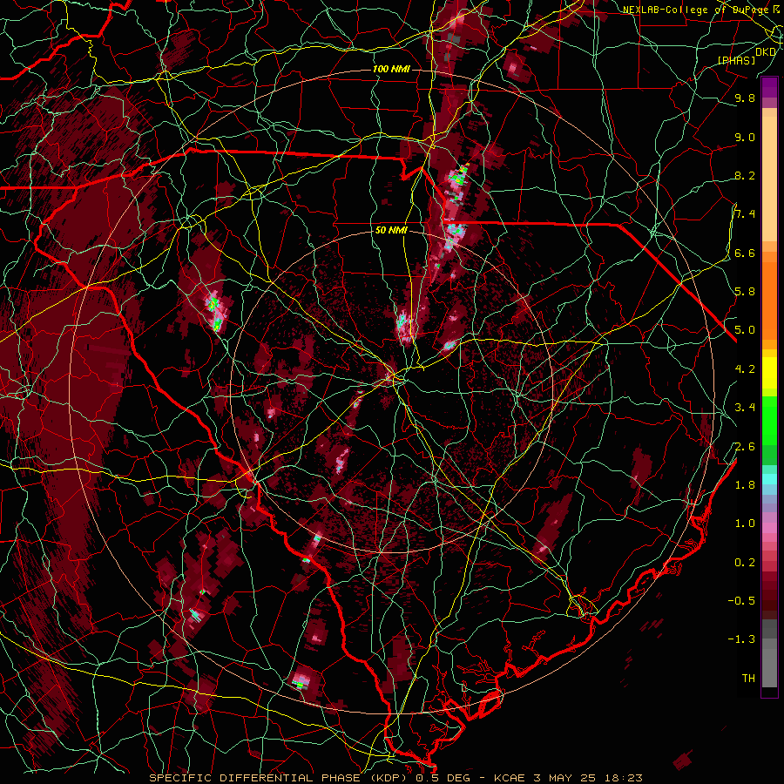Select the "8.2" scale label
784x784 pixels.
745,175
